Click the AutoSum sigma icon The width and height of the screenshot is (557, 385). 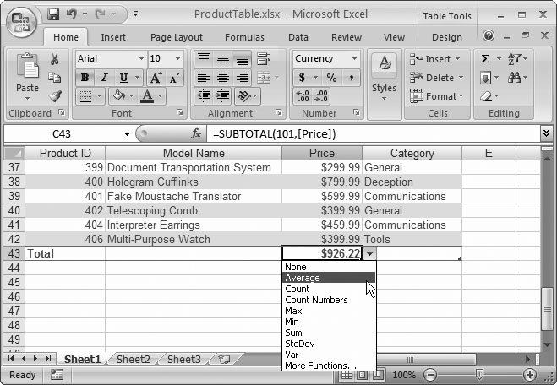coord(485,59)
